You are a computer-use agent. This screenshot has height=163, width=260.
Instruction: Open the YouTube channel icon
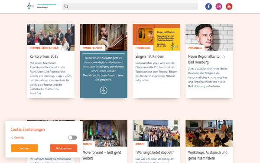point(229,7)
